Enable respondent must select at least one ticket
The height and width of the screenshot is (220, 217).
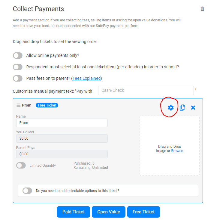pyautogui.click(x=18, y=67)
